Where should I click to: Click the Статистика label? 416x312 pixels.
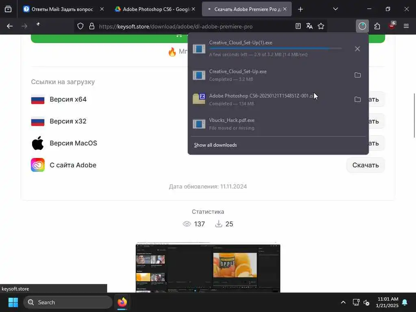tap(208, 212)
